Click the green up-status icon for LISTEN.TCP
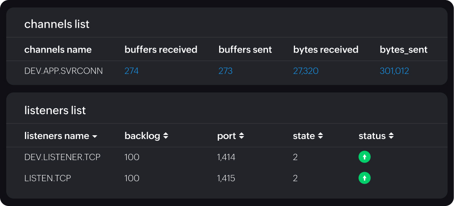Viewport: 454px width, 206px height. click(364, 178)
